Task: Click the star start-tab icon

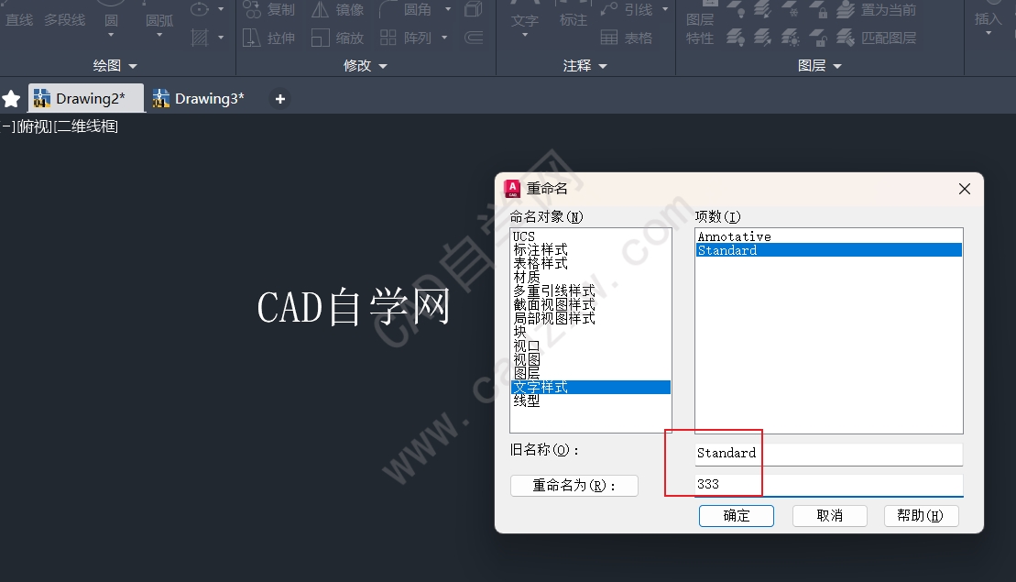Action: [x=12, y=99]
